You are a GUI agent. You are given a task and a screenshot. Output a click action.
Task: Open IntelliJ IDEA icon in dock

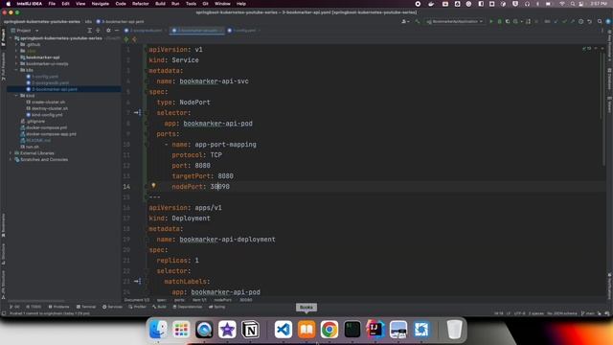click(375, 330)
